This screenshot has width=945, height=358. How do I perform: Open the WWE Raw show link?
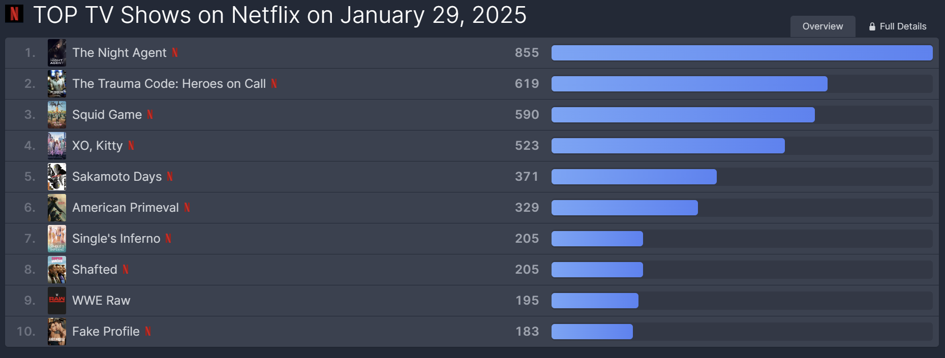click(101, 300)
